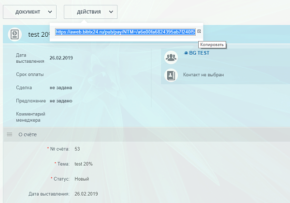Click the Предложение не задано value
The image size is (290, 203).
coord(61,101)
